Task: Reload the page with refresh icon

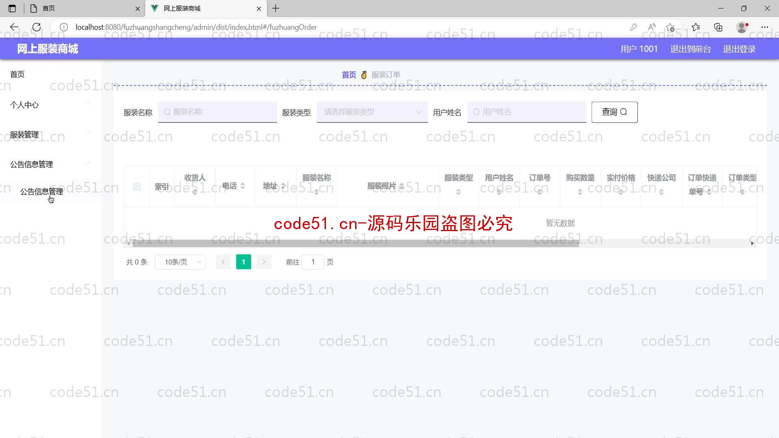Action: pos(37,27)
